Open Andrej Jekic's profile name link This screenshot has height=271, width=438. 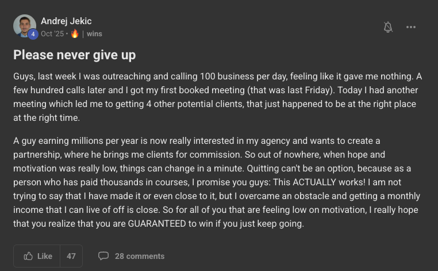coord(66,21)
